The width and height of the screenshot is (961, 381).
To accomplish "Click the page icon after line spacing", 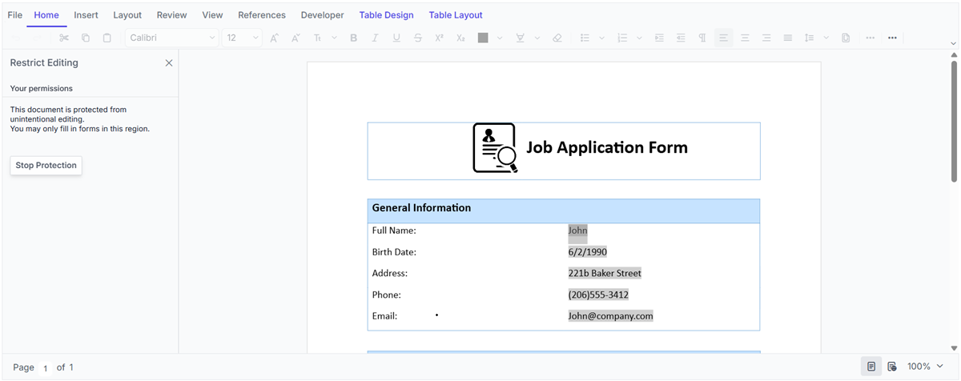I will pos(846,38).
